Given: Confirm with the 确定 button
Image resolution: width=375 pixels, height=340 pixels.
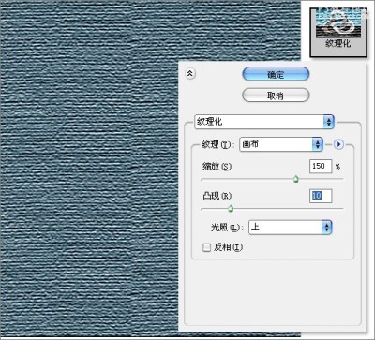Looking at the screenshot, I should (276, 75).
